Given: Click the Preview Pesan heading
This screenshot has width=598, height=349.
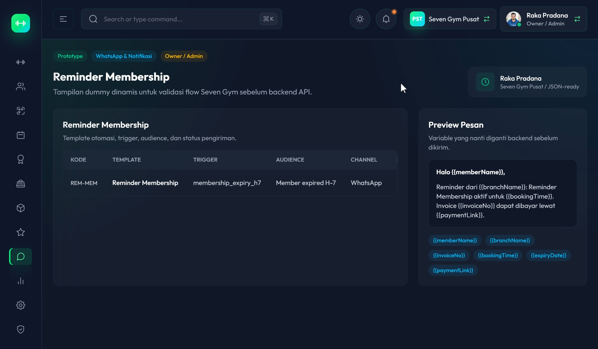Looking at the screenshot, I should pos(456,125).
